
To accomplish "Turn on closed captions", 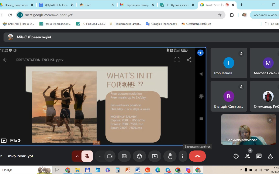I will pyautogui.click(x=124, y=156).
